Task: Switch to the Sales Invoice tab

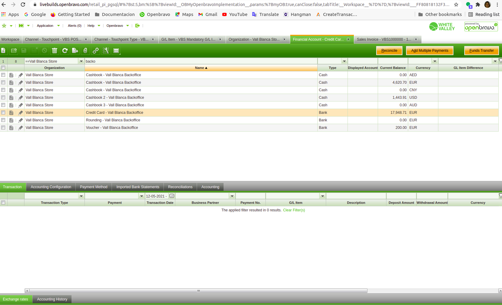Action: pos(384,39)
